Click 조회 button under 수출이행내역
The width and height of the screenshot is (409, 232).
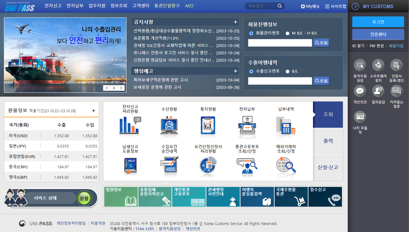coord(322,81)
